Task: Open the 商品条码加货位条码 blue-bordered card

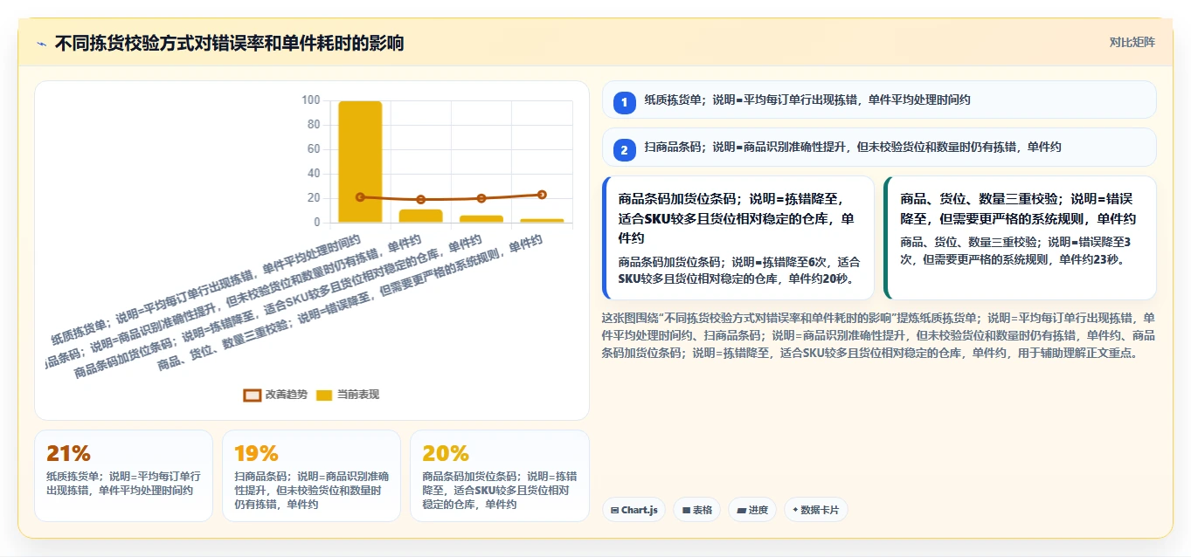Action: pyautogui.click(x=738, y=237)
